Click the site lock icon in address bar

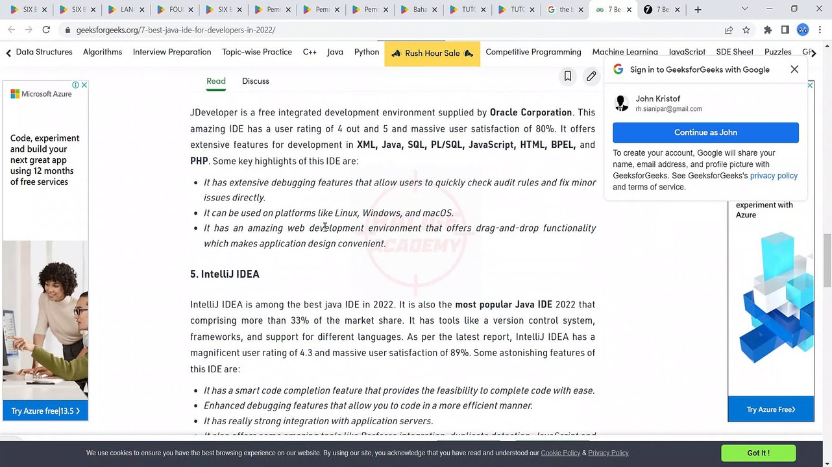tap(67, 30)
